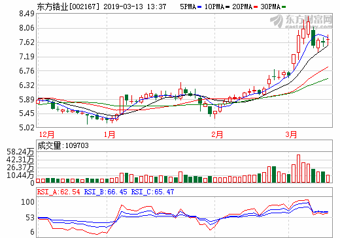Click the 100 RSI axis label

(x=27, y=202)
